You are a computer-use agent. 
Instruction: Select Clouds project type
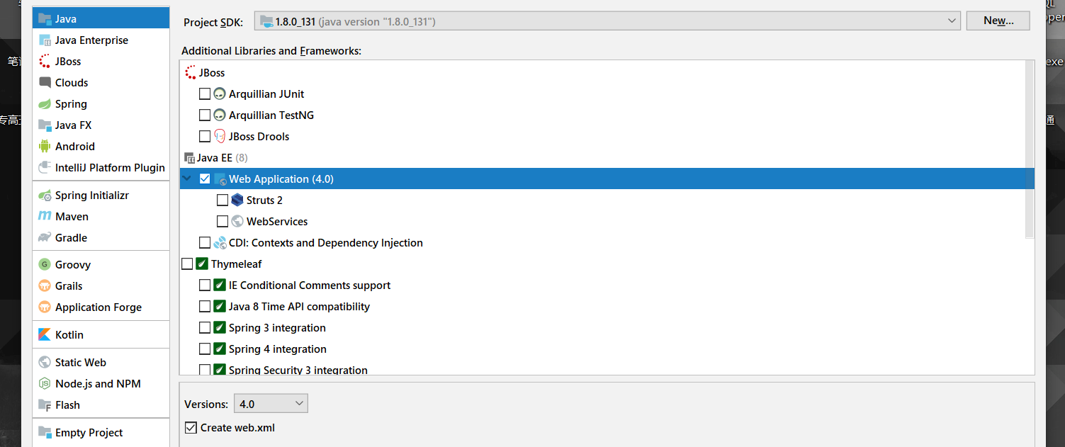click(101, 83)
